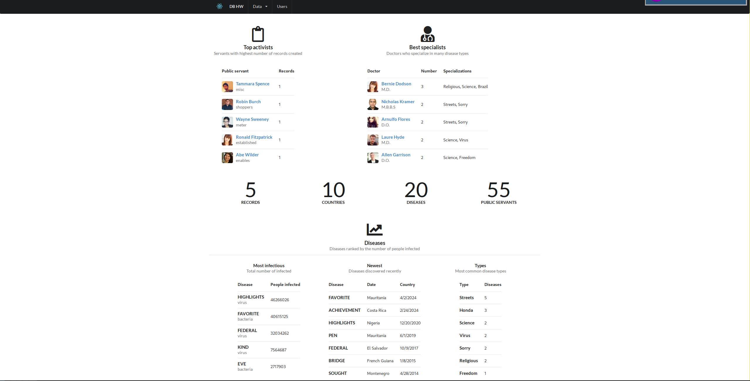Screen dimensions: 750x381
Task: Click the doctor icon above Best specialists
Action: click(x=428, y=34)
